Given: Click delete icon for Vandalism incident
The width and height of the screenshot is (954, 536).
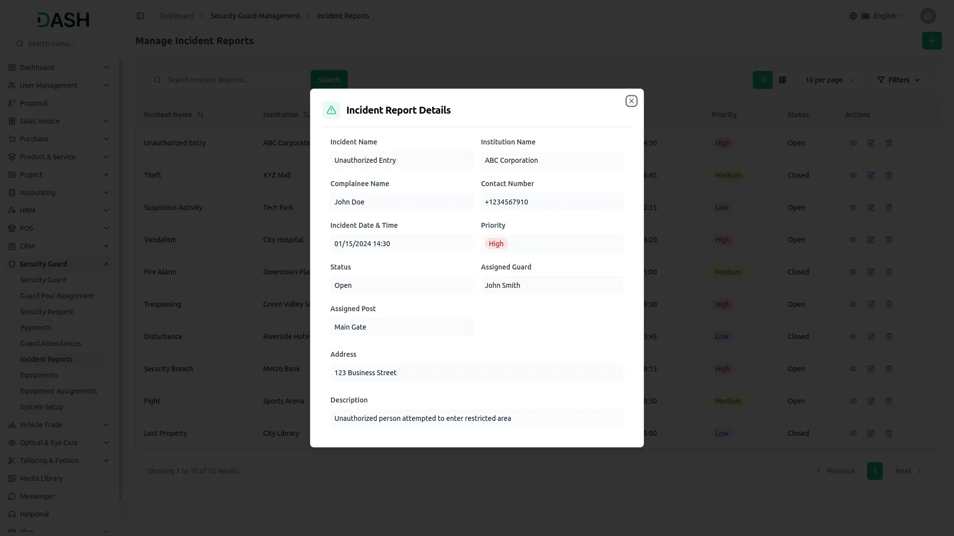Looking at the screenshot, I should (888, 240).
